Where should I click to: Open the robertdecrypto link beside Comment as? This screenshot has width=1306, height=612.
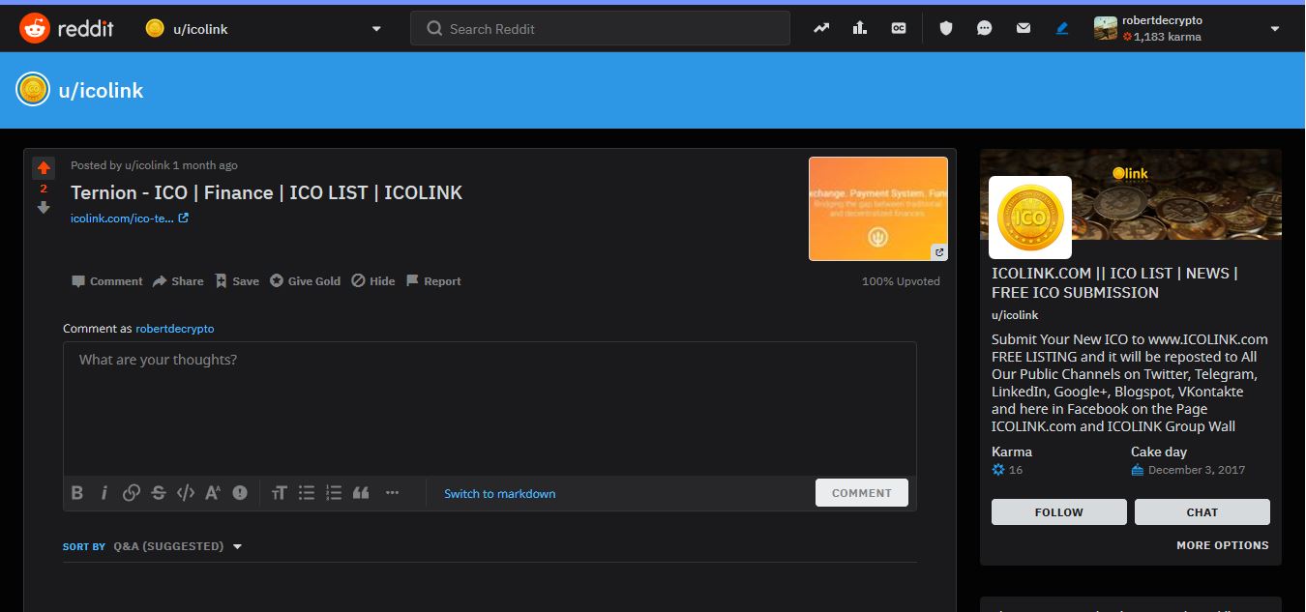coord(175,329)
